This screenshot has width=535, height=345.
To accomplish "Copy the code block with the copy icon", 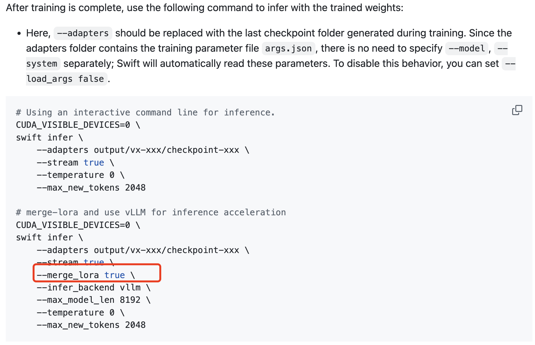I will coord(517,110).
